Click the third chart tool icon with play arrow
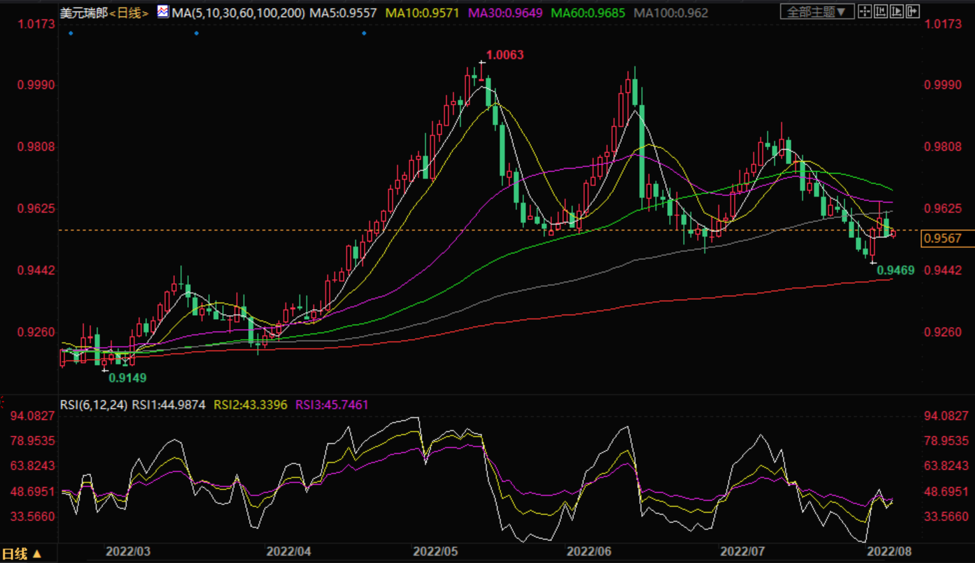The image size is (975, 563). [897, 11]
